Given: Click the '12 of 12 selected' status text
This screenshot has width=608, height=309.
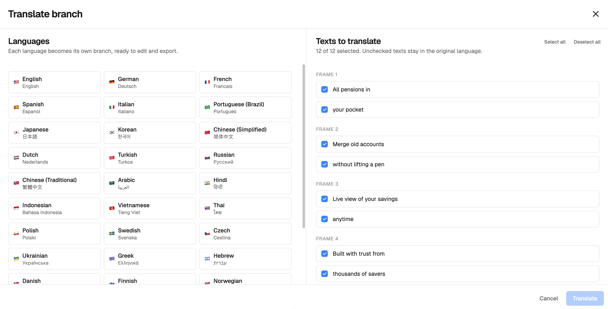Looking at the screenshot, I should (x=338, y=51).
